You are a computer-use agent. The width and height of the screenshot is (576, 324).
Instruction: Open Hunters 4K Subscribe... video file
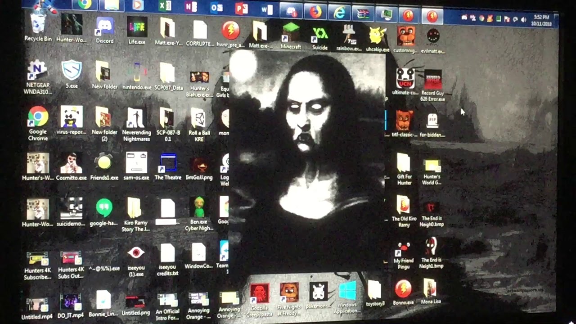point(37,265)
